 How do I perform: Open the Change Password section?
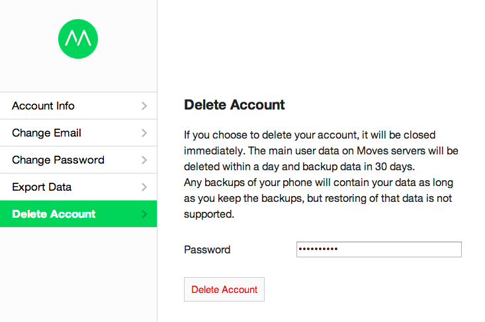[x=58, y=160]
